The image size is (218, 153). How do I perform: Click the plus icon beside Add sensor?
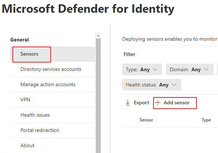pyautogui.click(x=158, y=103)
